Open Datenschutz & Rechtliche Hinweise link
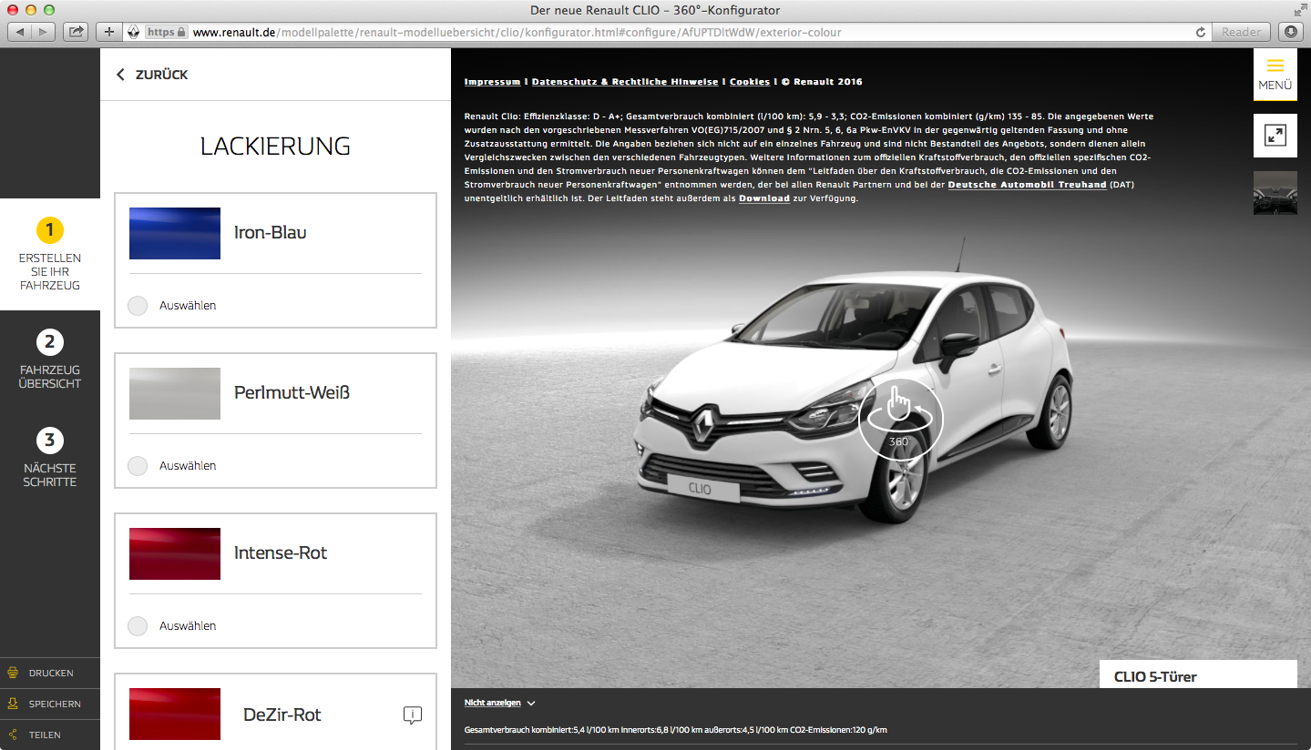 point(625,82)
